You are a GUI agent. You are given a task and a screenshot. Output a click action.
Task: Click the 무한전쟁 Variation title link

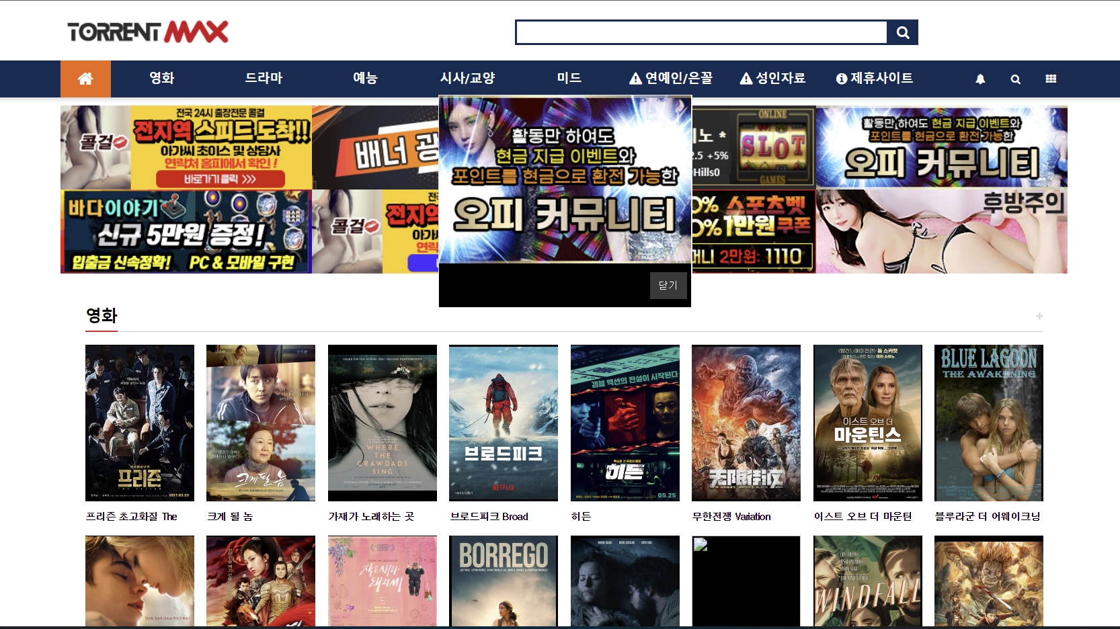(731, 516)
